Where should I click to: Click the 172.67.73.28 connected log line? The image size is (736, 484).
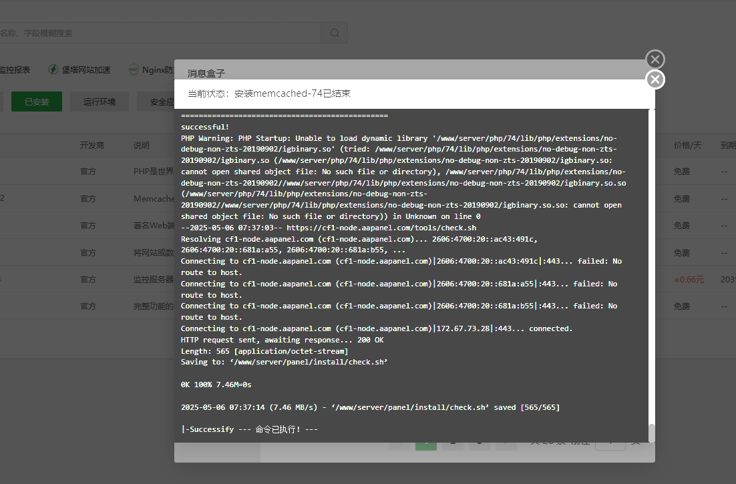[x=377, y=328]
